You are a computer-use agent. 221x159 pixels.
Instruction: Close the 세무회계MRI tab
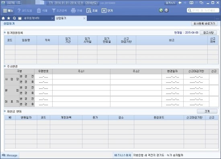52,18
